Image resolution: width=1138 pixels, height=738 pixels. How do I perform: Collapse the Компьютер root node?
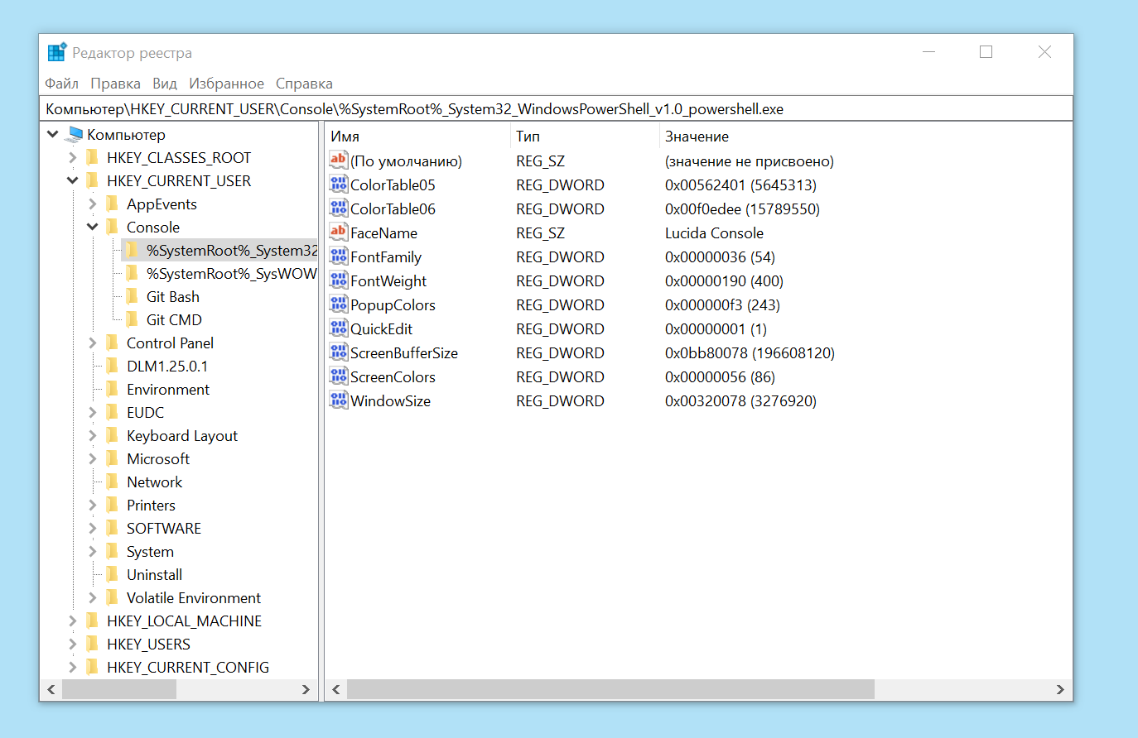[53, 134]
